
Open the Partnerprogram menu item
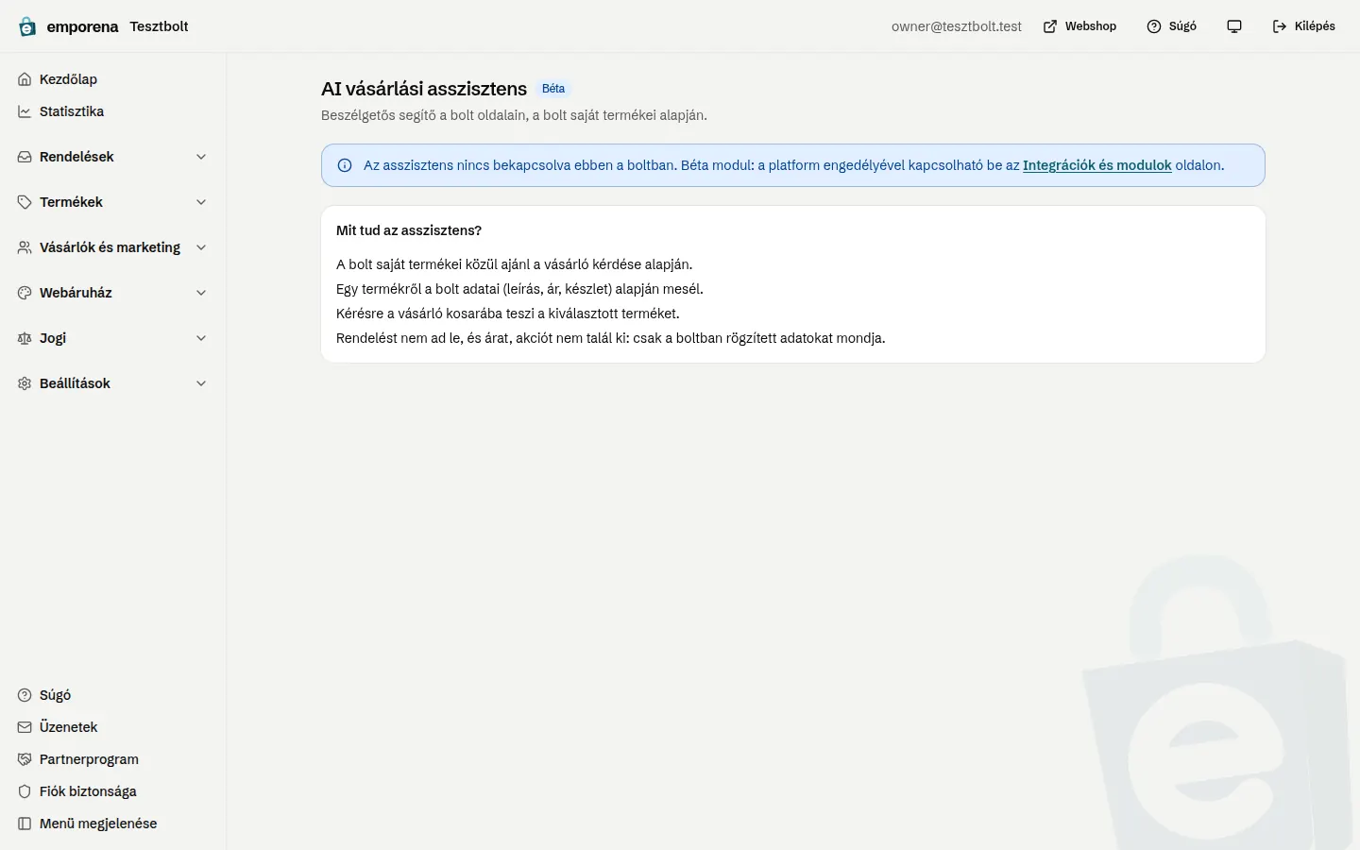click(112, 759)
